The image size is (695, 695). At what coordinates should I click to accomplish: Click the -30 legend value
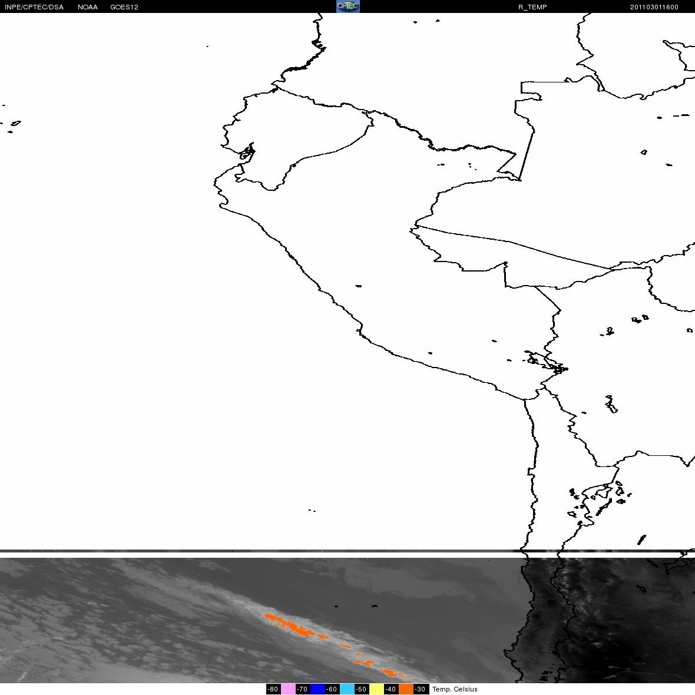421,689
